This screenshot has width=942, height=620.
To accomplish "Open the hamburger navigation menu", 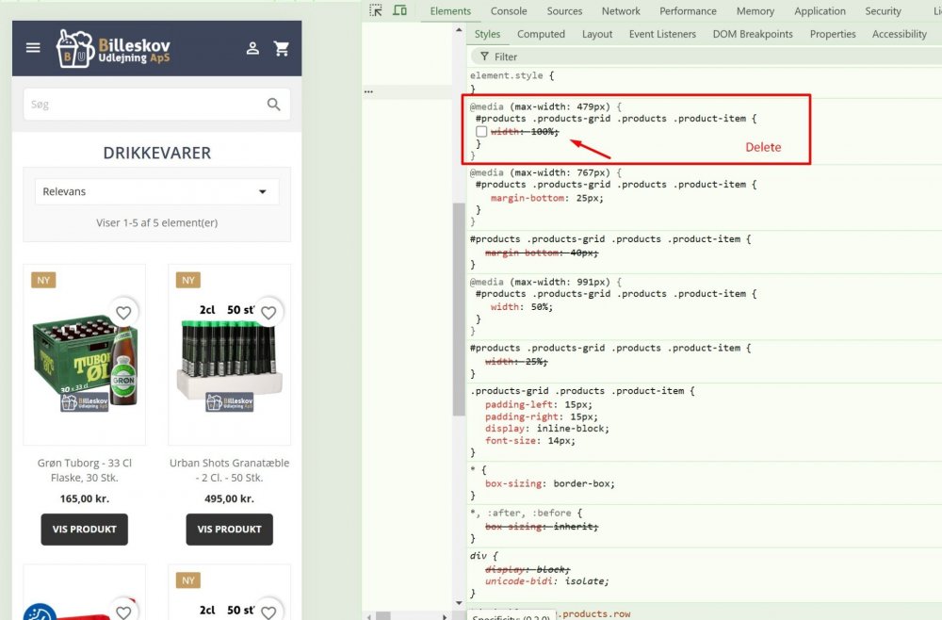I will [33, 47].
